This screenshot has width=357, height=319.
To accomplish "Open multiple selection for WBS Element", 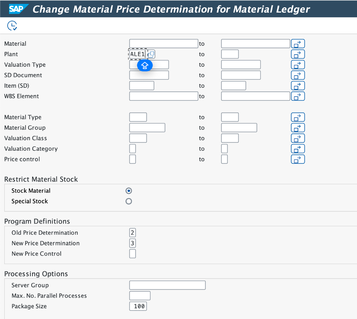I will 297,96.
